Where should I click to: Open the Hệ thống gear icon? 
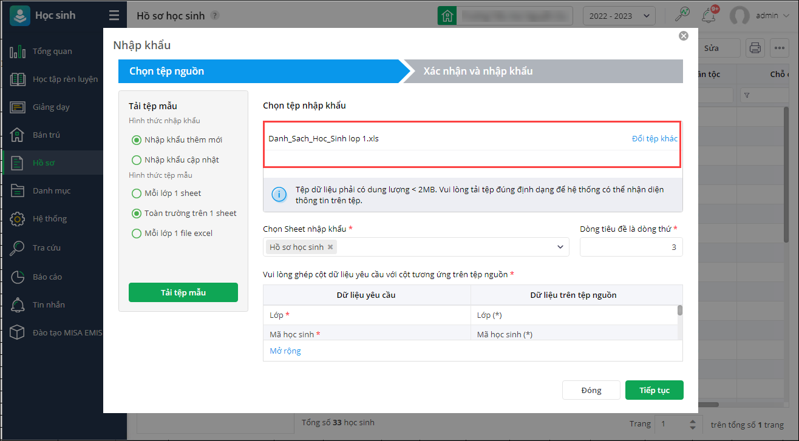pos(18,218)
